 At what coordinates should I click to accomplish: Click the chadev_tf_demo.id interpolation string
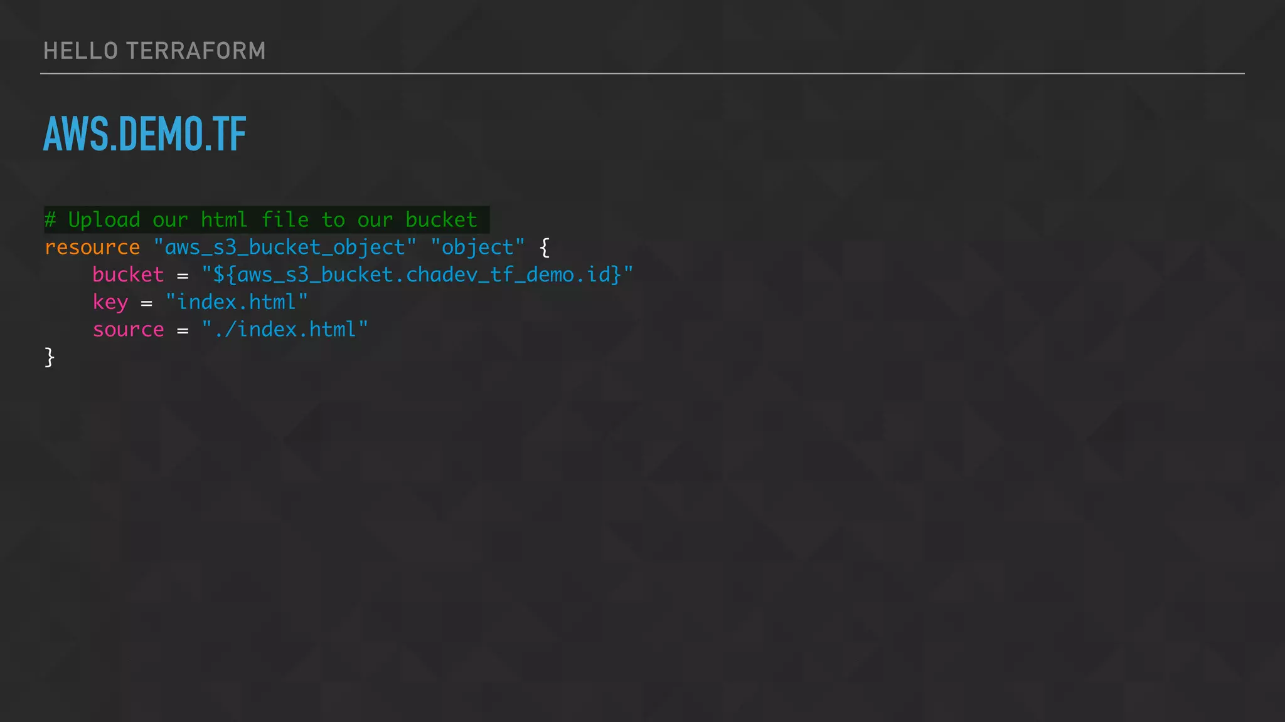pos(417,275)
